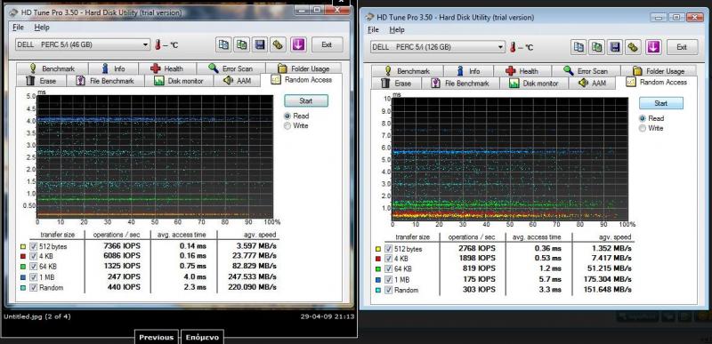Uncheck 1 MB checkbox in left window

click(33, 277)
